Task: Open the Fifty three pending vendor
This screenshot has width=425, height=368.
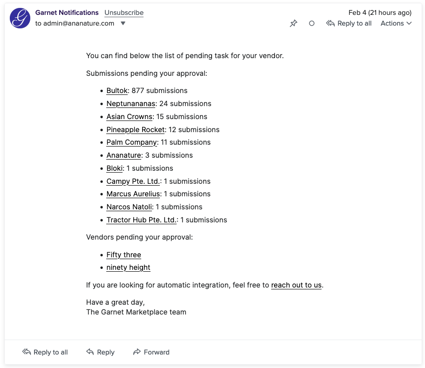Action: click(123, 255)
